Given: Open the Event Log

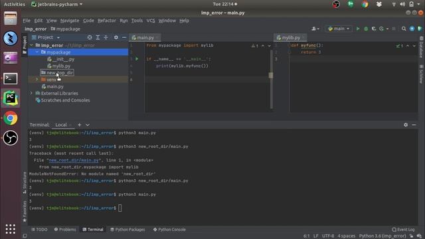Looking at the screenshot, I should [403, 230].
